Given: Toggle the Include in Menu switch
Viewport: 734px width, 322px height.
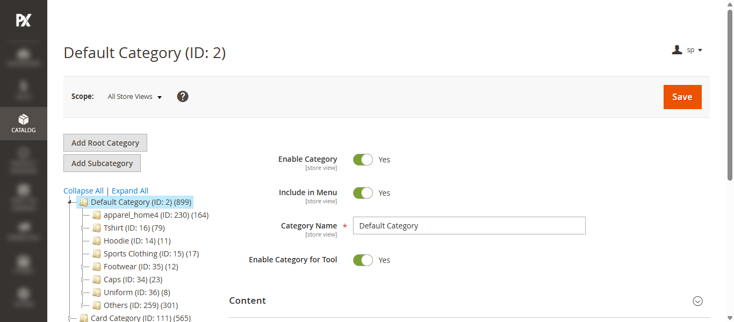Looking at the screenshot, I should (x=363, y=193).
